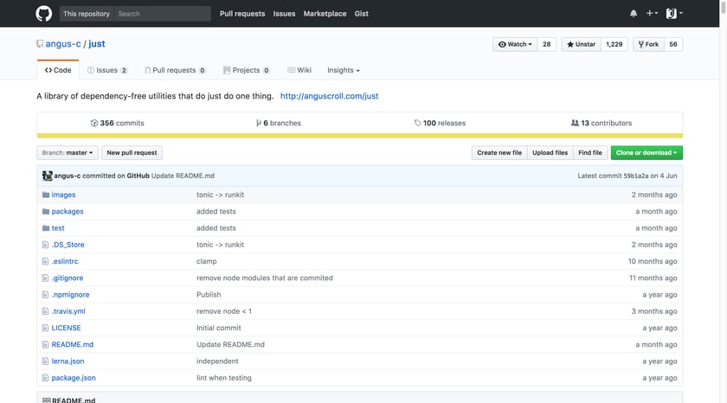
Task: Click the New pull request button
Action: tap(132, 153)
